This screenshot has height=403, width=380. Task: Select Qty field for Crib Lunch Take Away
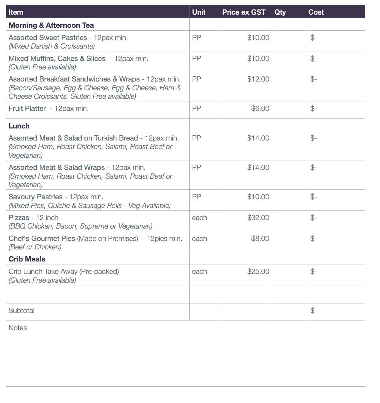click(x=288, y=275)
